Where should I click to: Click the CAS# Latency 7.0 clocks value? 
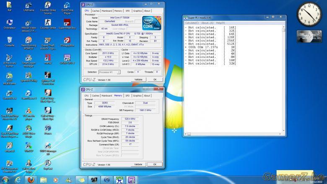pyautogui.click(x=130, y=126)
